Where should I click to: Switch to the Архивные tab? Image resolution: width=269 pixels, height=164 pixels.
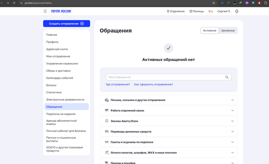[x=228, y=31]
